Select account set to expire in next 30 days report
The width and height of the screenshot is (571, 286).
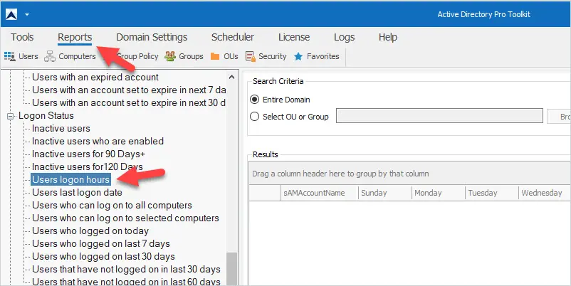coord(129,102)
